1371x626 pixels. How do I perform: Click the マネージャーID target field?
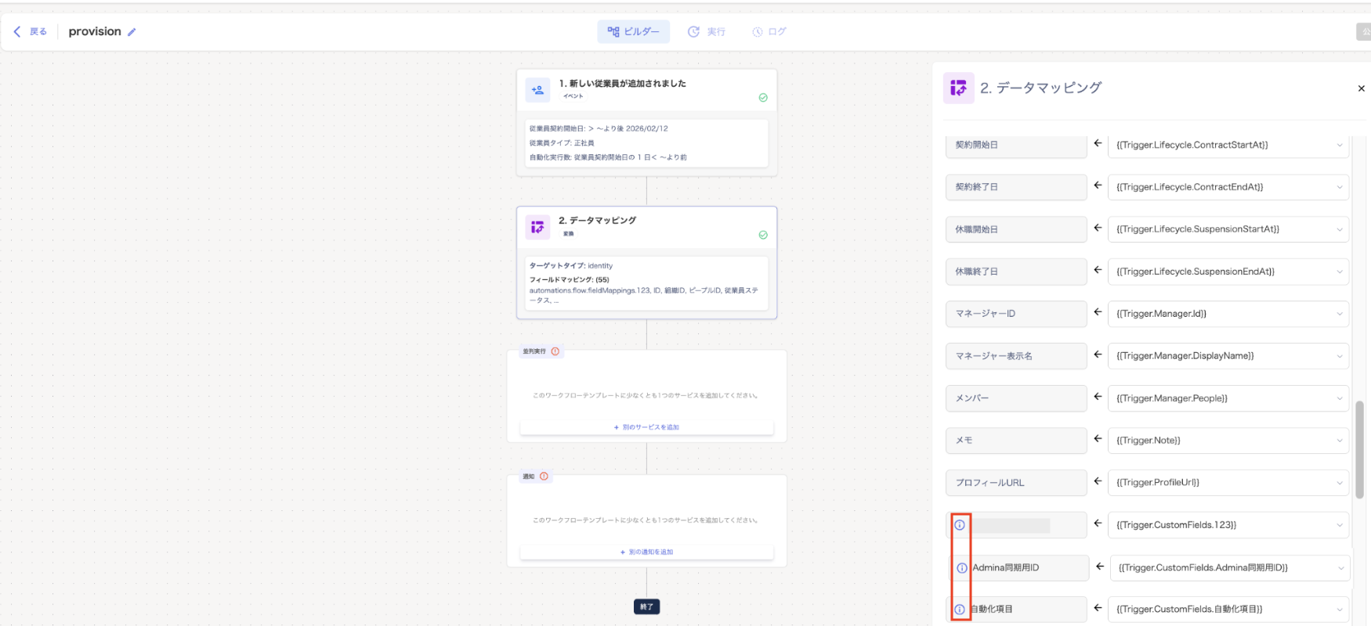[1016, 314]
